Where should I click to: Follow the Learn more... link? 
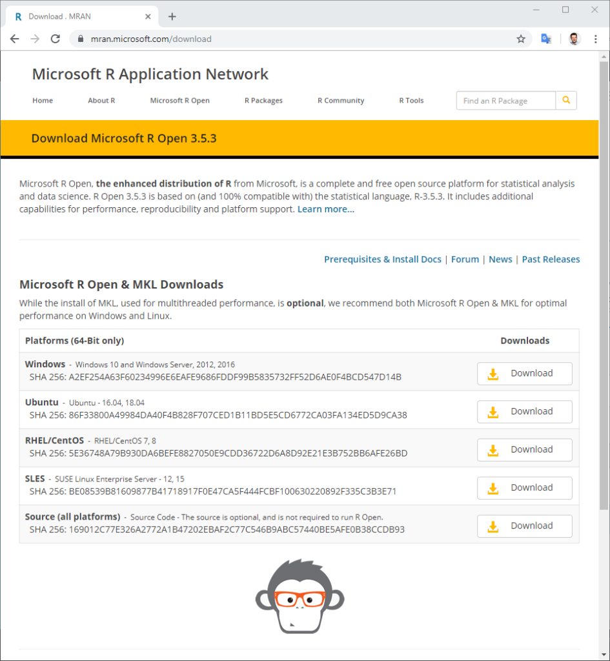326,209
